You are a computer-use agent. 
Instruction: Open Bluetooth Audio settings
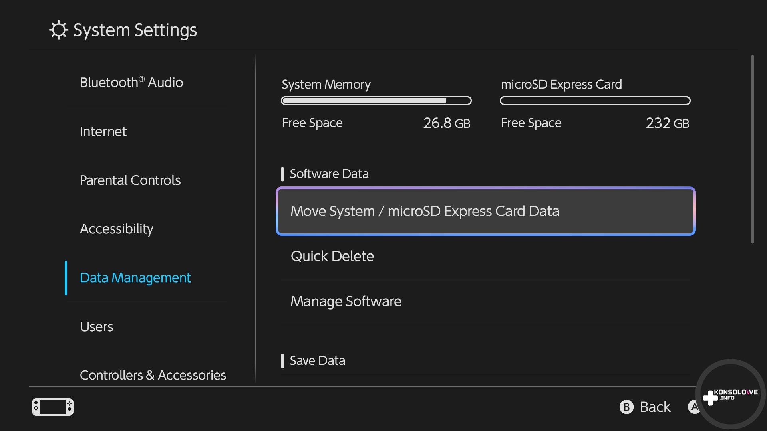(x=131, y=83)
